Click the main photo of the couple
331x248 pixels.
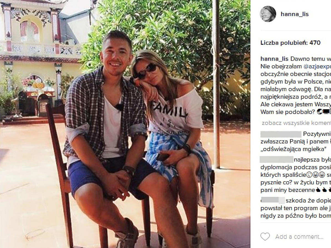click(125, 124)
